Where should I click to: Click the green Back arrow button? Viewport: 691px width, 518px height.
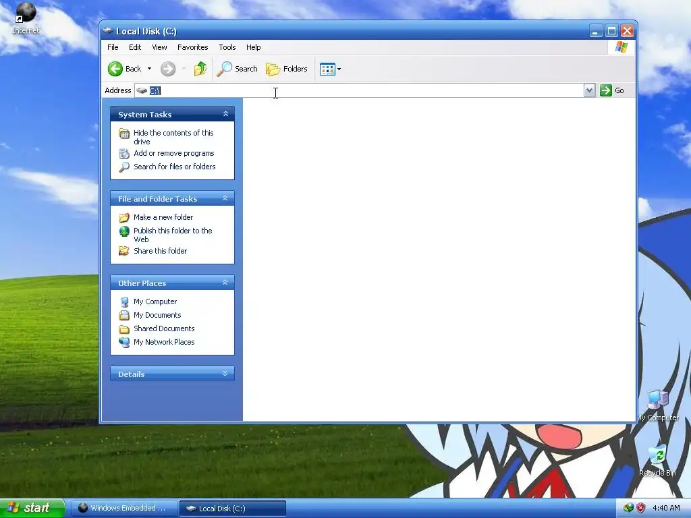coord(115,69)
